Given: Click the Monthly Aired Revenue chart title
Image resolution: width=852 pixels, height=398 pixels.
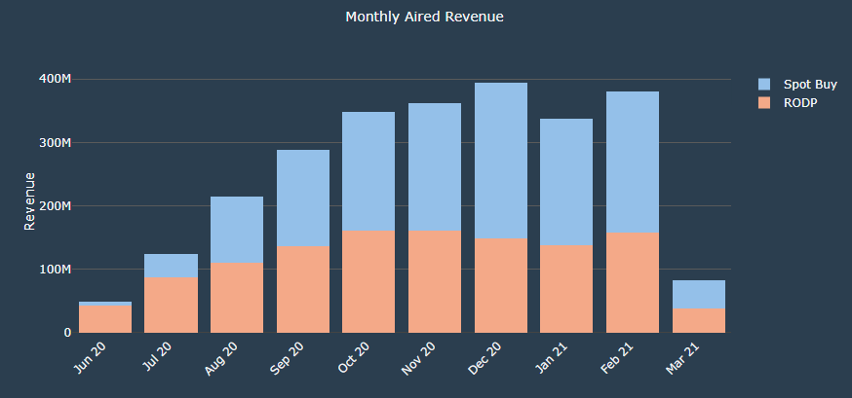Looking at the screenshot, I should pos(425,18).
